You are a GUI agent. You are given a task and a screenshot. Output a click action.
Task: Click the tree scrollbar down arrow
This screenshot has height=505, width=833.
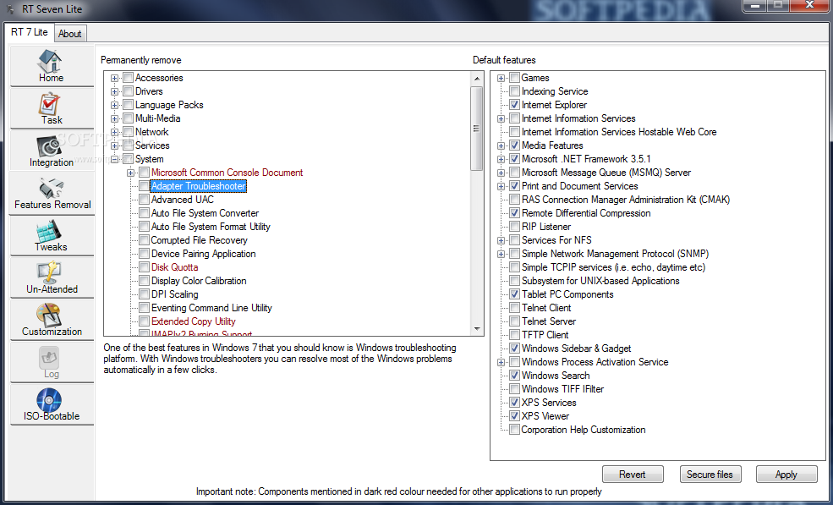476,328
